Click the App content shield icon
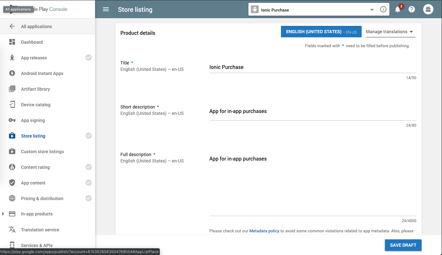442x255 pixels. pyautogui.click(x=12, y=183)
